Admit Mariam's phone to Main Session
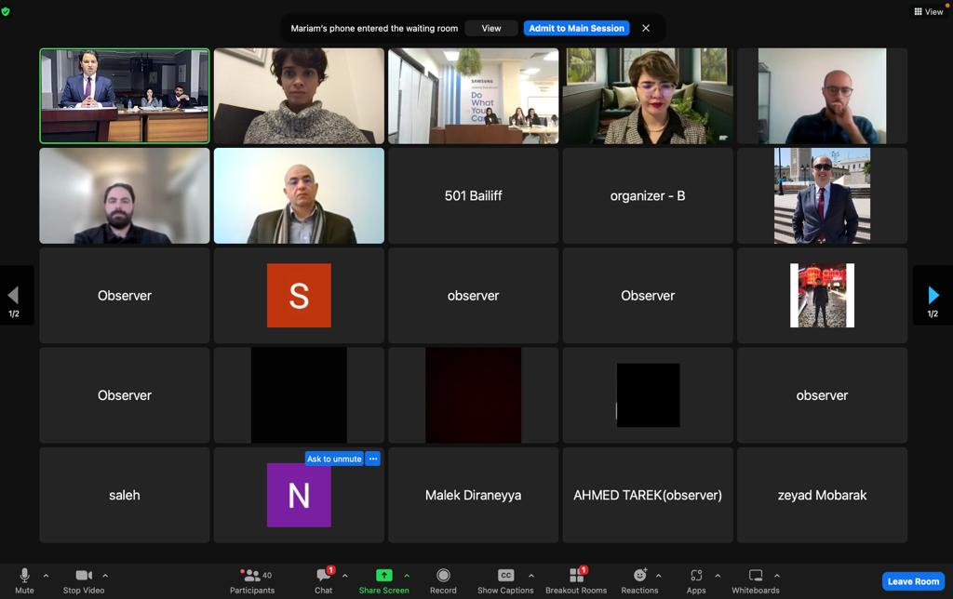Image resolution: width=953 pixels, height=599 pixels. tap(576, 28)
